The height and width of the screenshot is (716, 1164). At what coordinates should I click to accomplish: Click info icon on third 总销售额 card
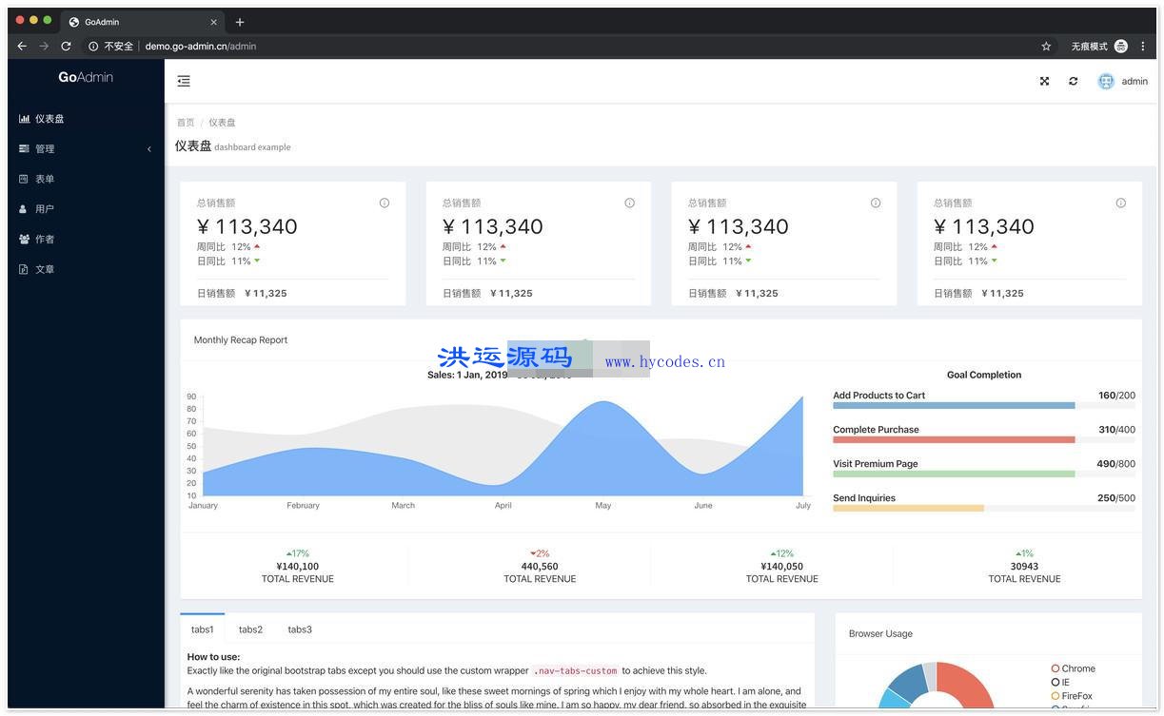(x=876, y=203)
